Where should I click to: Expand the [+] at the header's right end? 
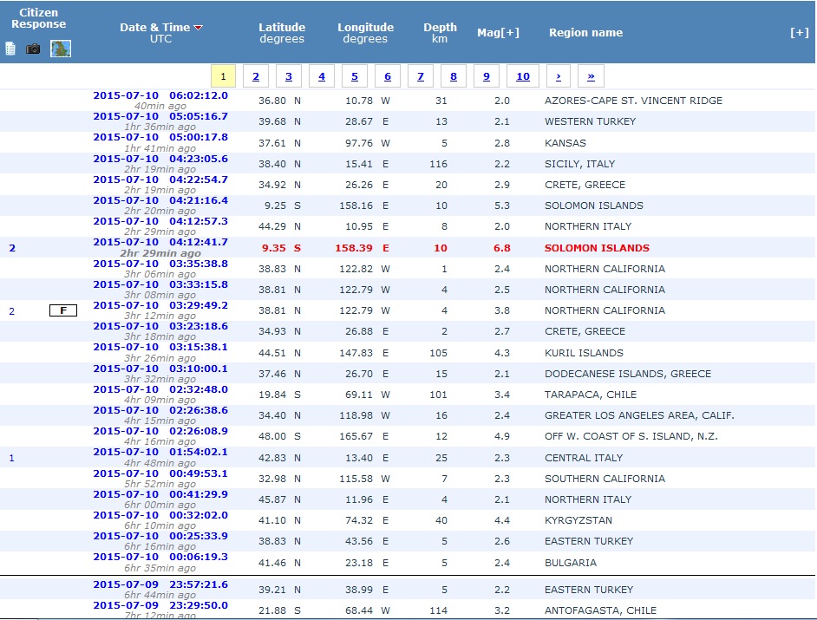pyautogui.click(x=800, y=32)
